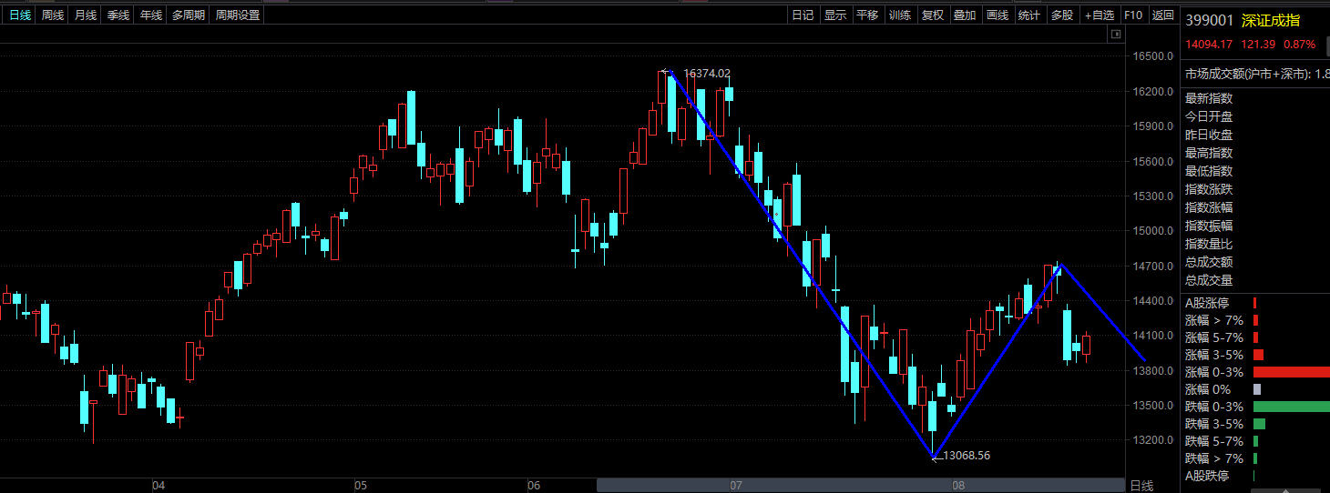This screenshot has width=1330, height=493.
Task: Click the 07 month label on time axis
Action: (736, 487)
